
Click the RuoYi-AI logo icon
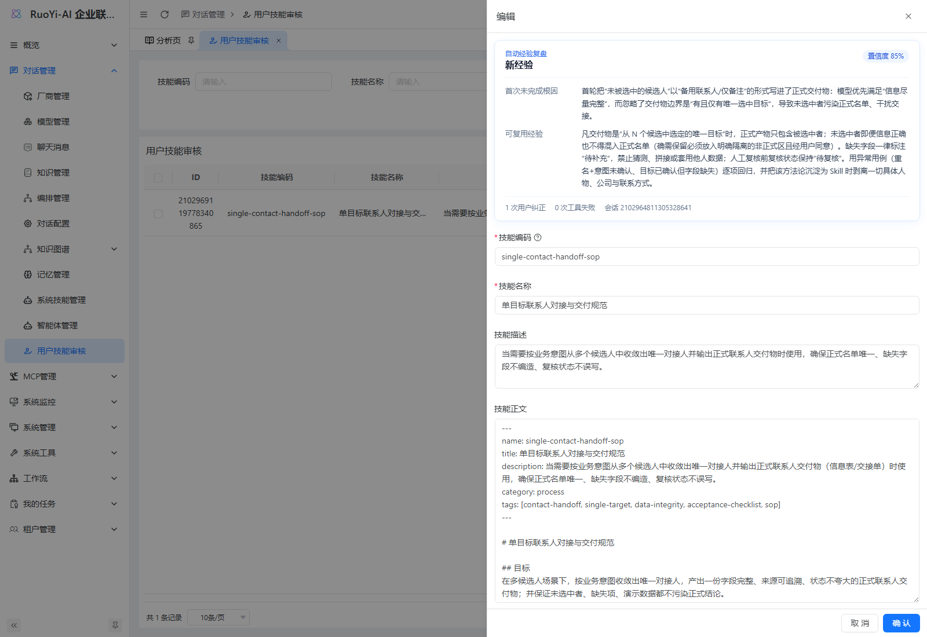pos(16,14)
